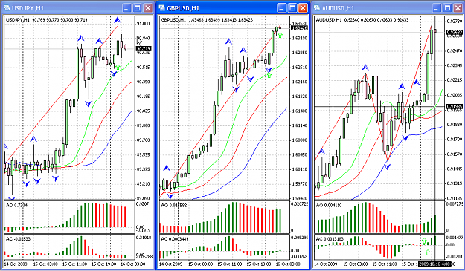Click 0.92470 on AUDUSD price scale
The height and width of the screenshot is (271, 465).
[455, 51]
